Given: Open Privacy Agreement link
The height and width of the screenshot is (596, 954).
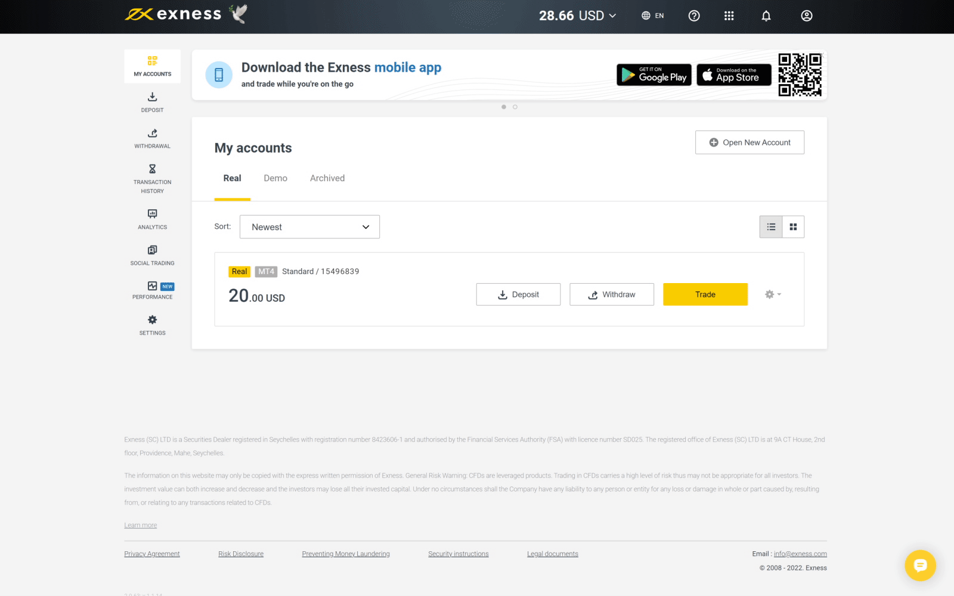Looking at the screenshot, I should tap(152, 554).
